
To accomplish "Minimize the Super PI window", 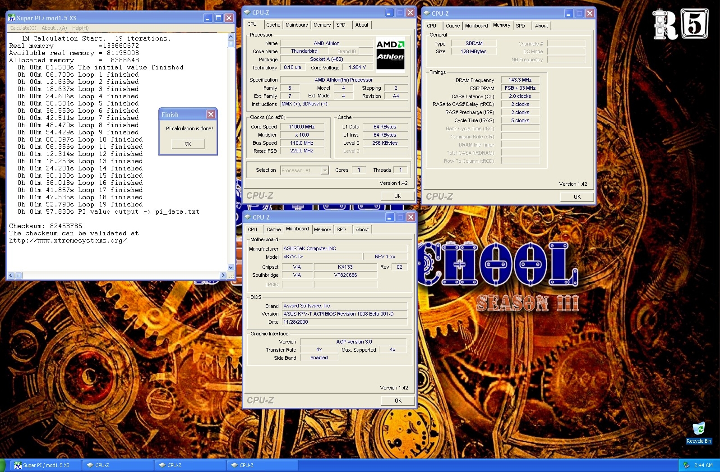I will pos(208,18).
